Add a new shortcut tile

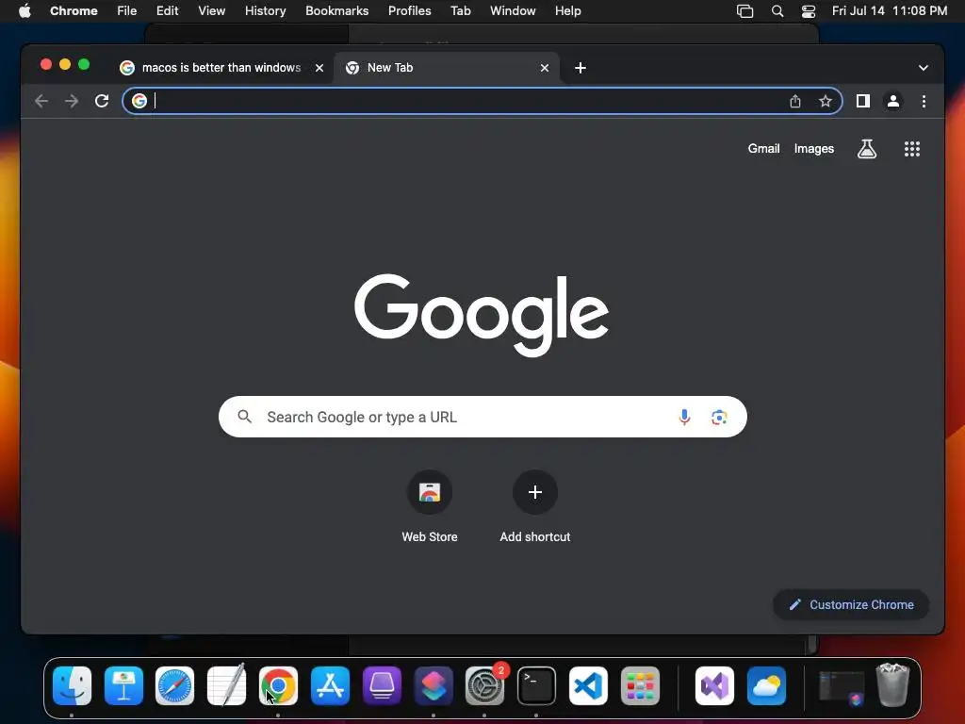click(x=535, y=506)
